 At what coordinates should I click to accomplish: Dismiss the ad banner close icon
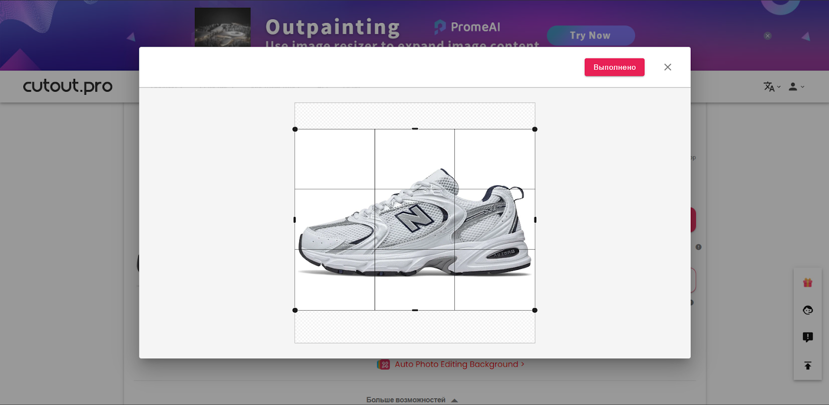pyautogui.click(x=768, y=36)
